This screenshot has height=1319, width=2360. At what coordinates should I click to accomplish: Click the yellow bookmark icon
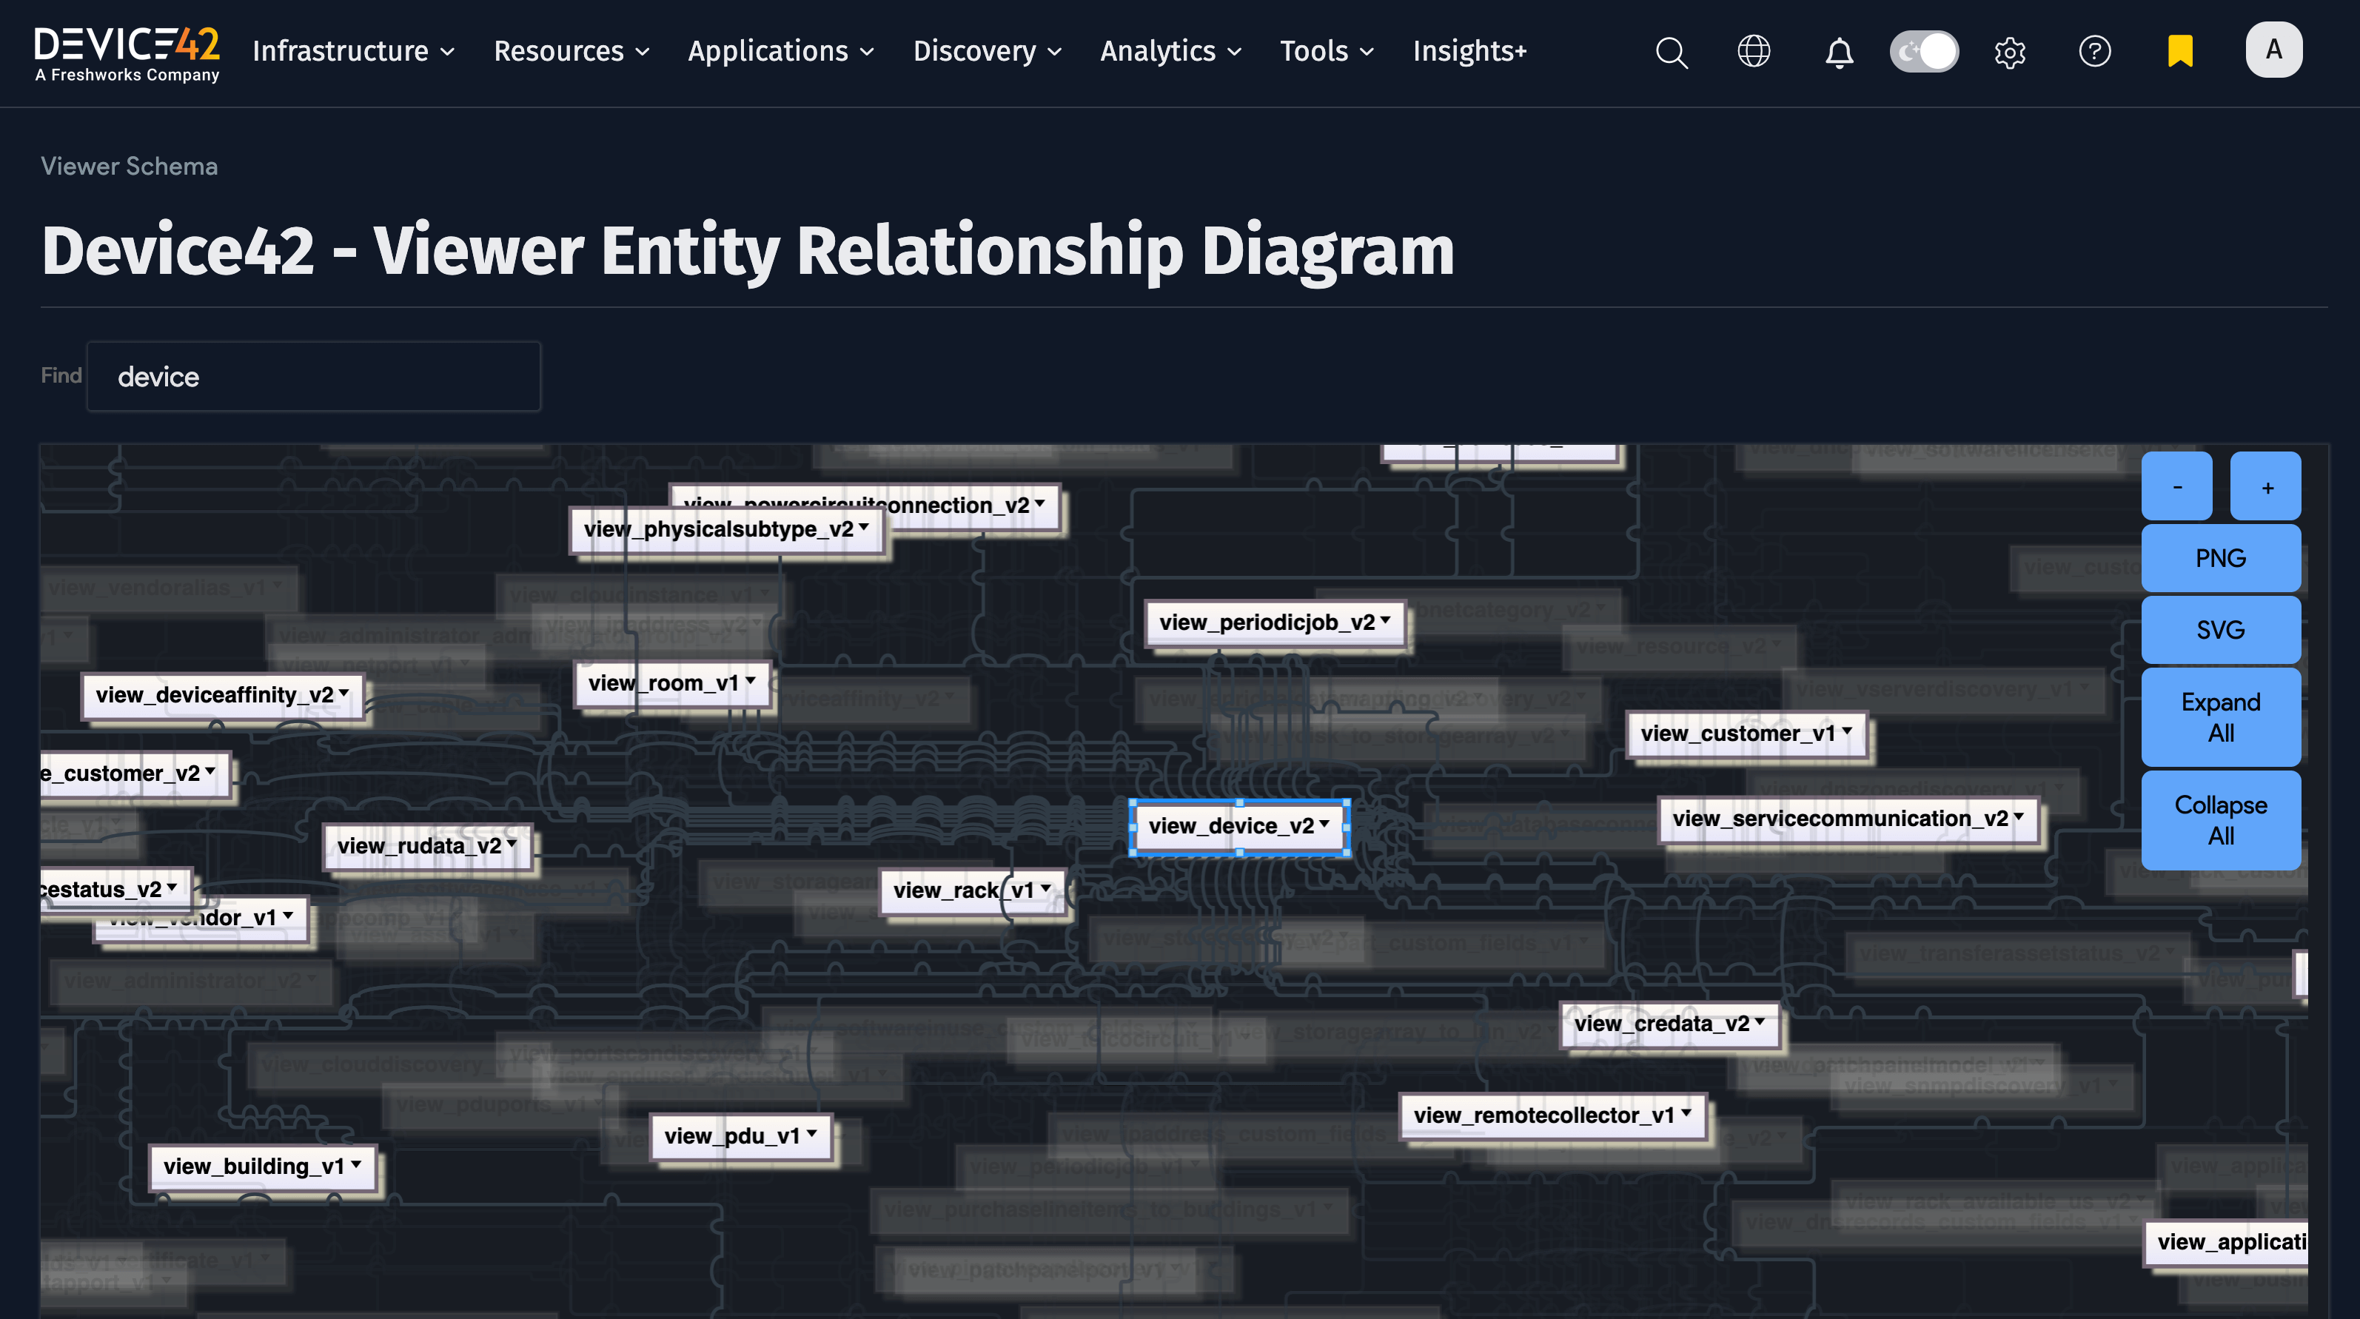tap(2179, 50)
